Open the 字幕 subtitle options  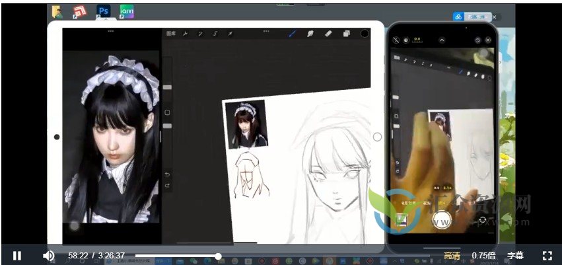[x=515, y=256]
